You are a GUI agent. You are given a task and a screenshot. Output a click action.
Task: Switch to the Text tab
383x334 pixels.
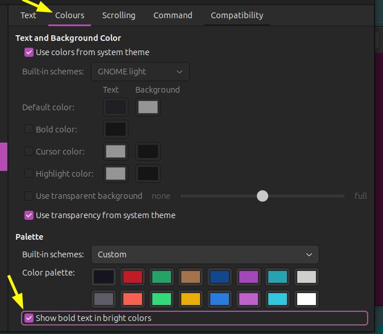(28, 15)
